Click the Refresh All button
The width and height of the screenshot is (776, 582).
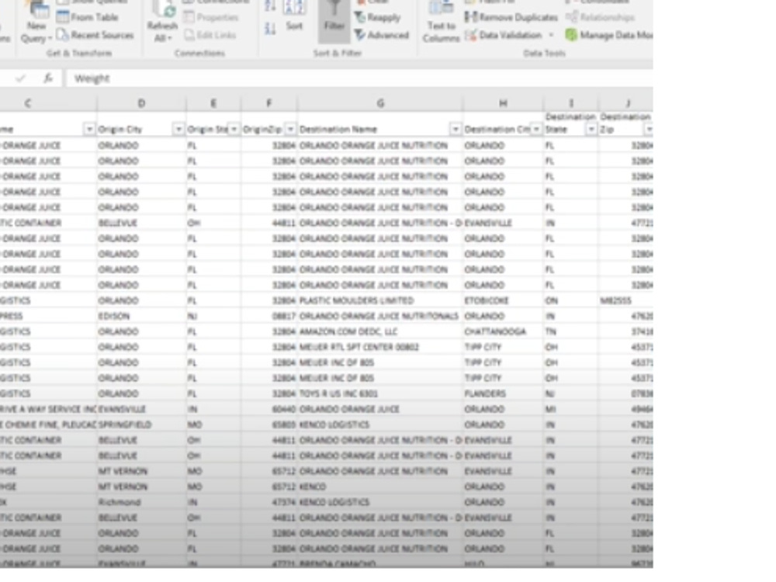tap(162, 23)
